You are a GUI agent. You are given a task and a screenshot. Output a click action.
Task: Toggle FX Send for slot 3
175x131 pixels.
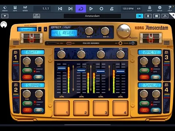(144, 77)
